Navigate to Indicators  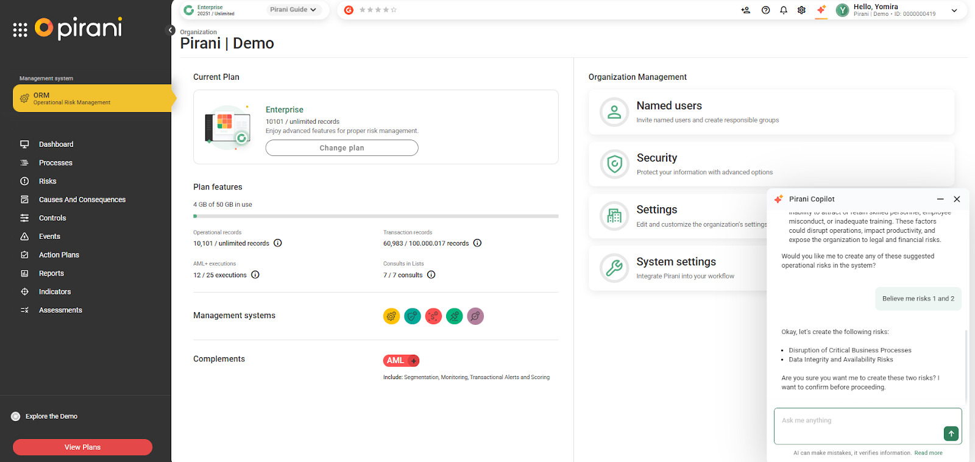click(x=55, y=292)
